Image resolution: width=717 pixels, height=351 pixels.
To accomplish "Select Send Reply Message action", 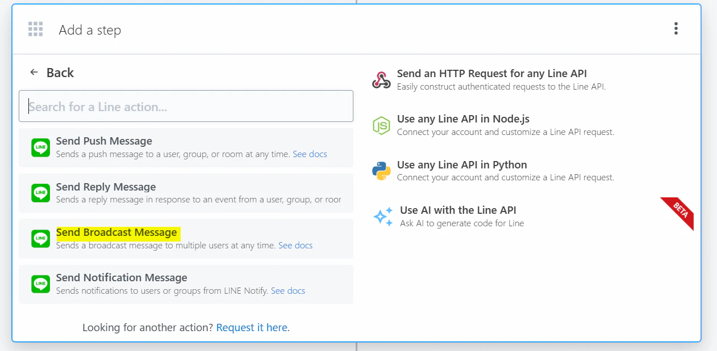I will click(x=186, y=193).
